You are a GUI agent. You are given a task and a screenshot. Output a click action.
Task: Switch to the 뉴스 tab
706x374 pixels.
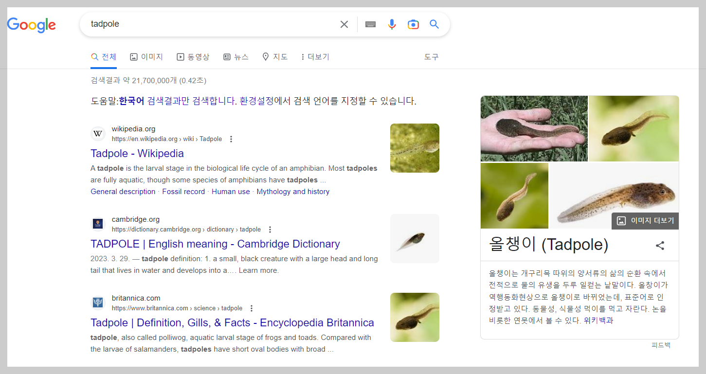pos(236,57)
